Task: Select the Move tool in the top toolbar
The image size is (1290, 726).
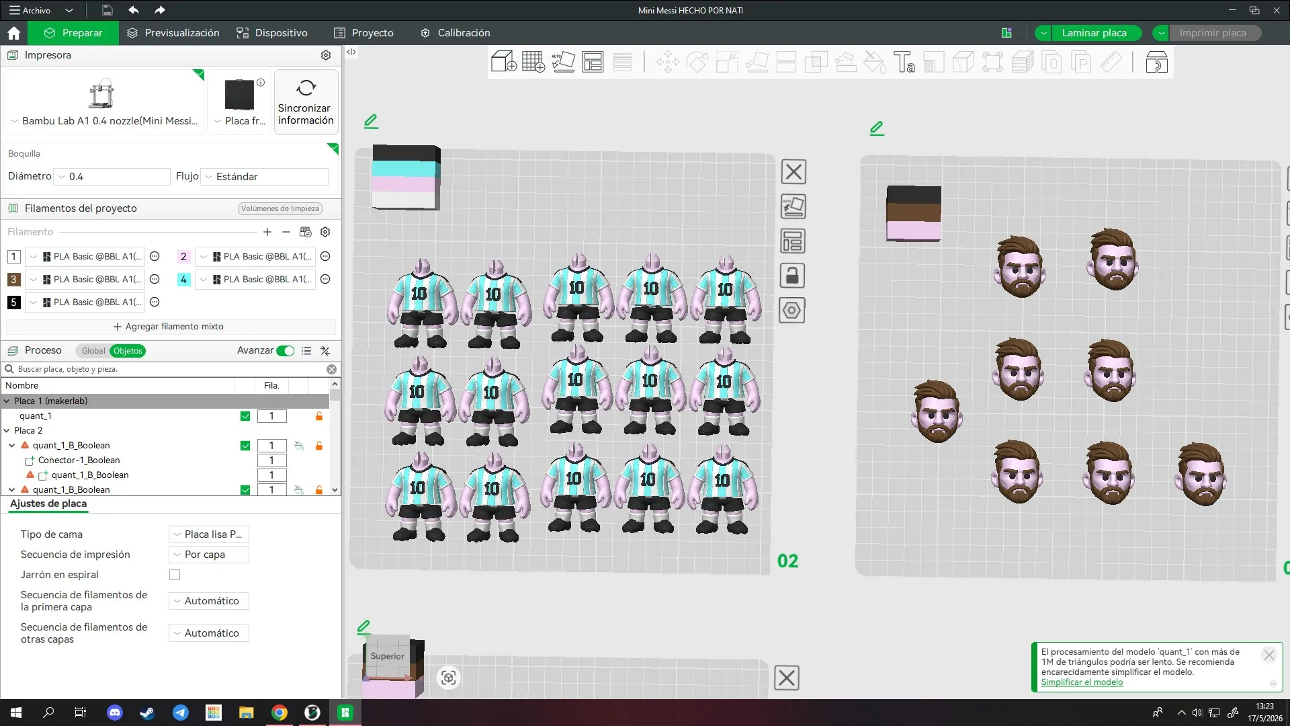Action: coord(668,62)
